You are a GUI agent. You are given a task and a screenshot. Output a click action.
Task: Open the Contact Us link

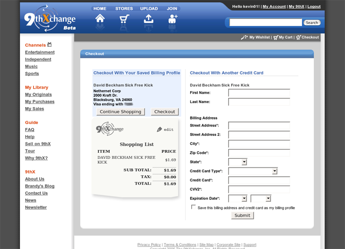click(36, 193)
